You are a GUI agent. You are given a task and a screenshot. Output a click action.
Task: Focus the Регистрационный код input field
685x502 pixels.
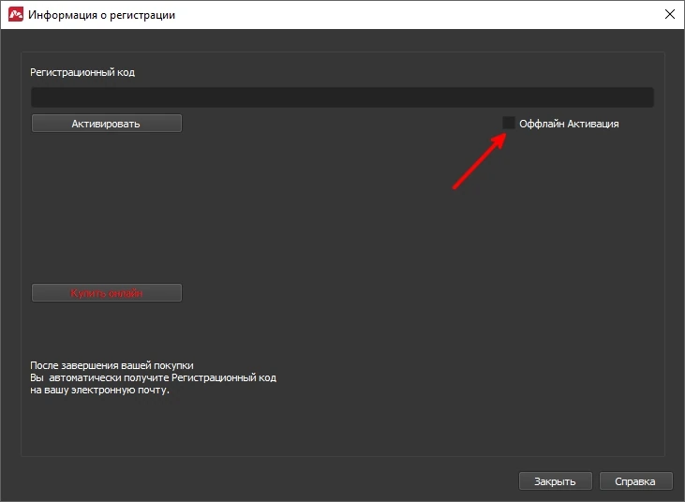tap(343, 96)
